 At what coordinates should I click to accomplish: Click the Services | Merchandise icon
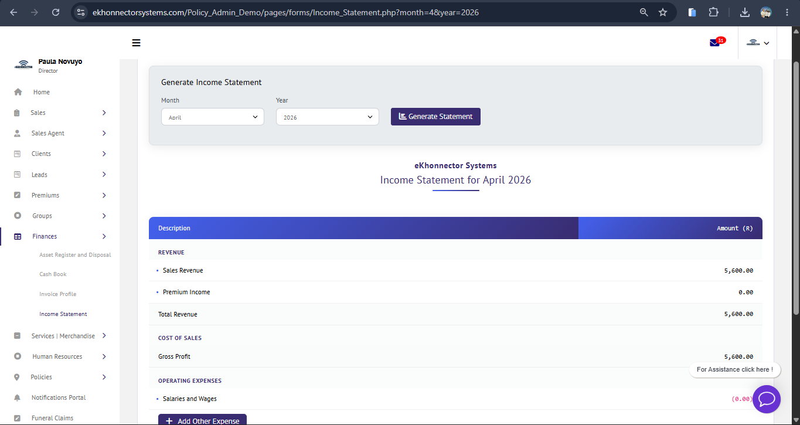pos(18,336)
